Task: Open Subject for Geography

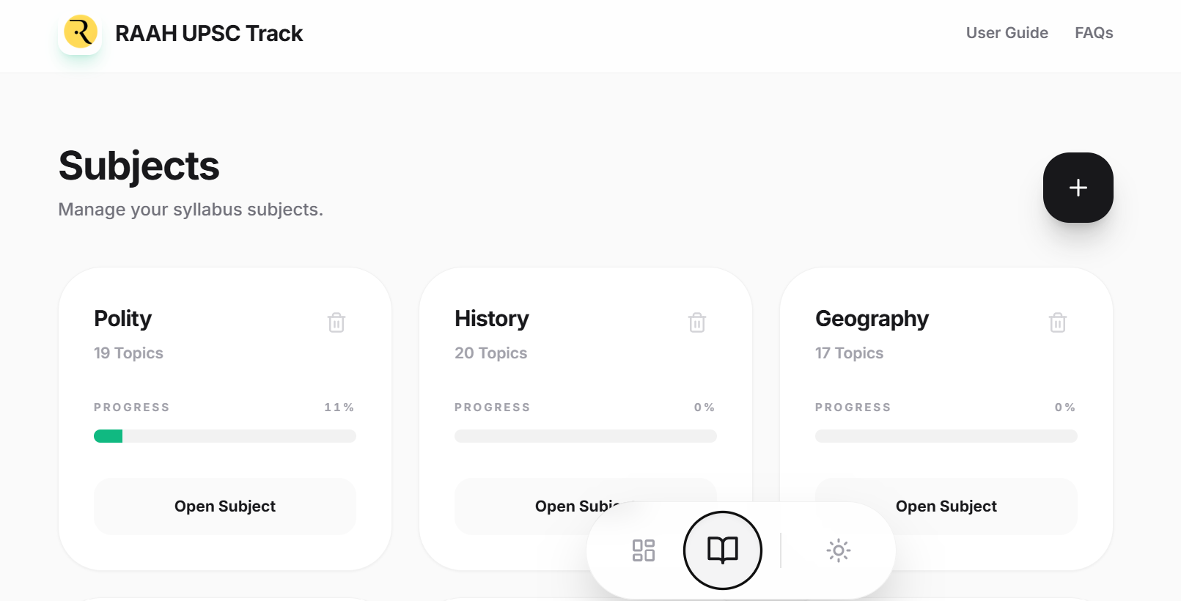Action: point(946,506)
